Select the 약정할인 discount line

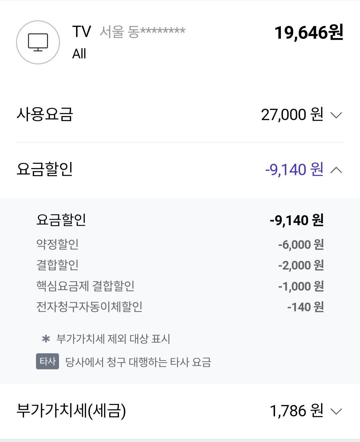click(57, 244)
